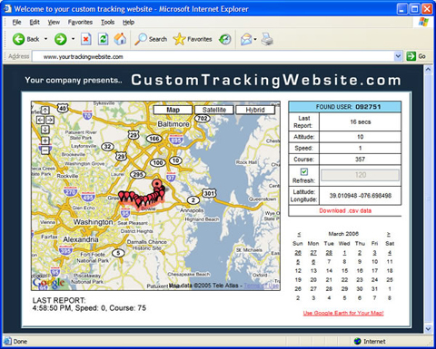This screenshot has width=436, height=349.
Task: Zoom out with map minus button
Action: click(45, 150)
